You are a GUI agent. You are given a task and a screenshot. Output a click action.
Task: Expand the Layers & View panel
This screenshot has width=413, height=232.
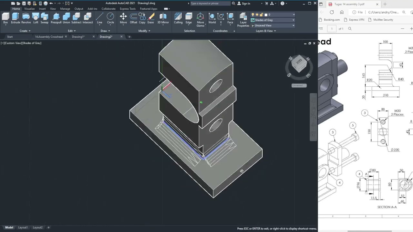[266, 31]
